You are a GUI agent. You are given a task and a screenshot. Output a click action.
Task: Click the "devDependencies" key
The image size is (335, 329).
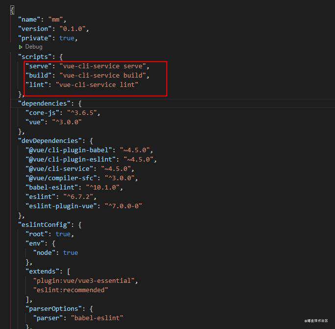tap(50, 141)
